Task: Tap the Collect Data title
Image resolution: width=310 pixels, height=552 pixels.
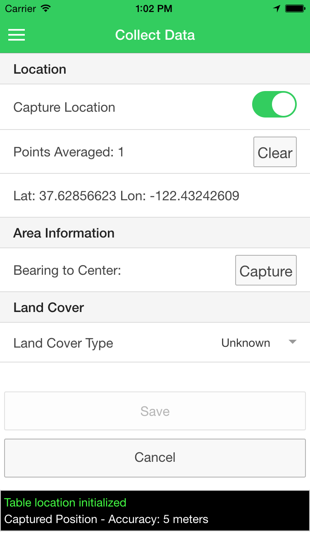Action: (x=155, y=35)
